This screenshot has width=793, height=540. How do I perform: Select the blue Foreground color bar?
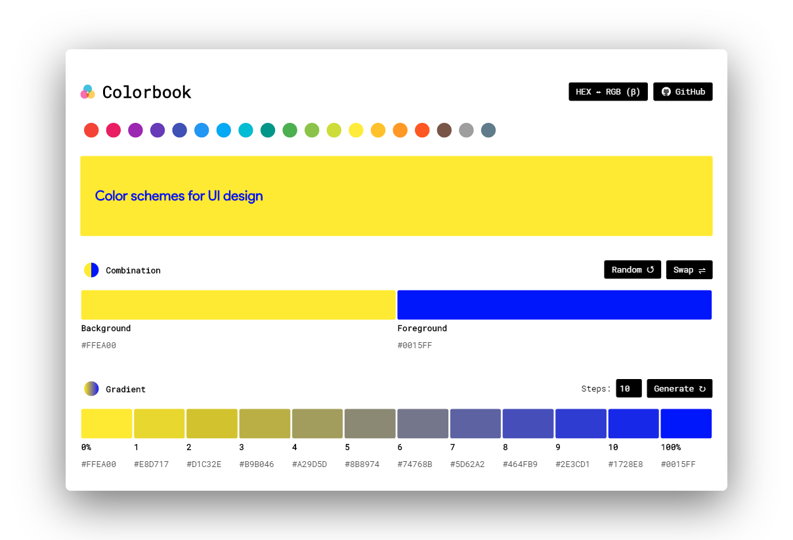555,305
